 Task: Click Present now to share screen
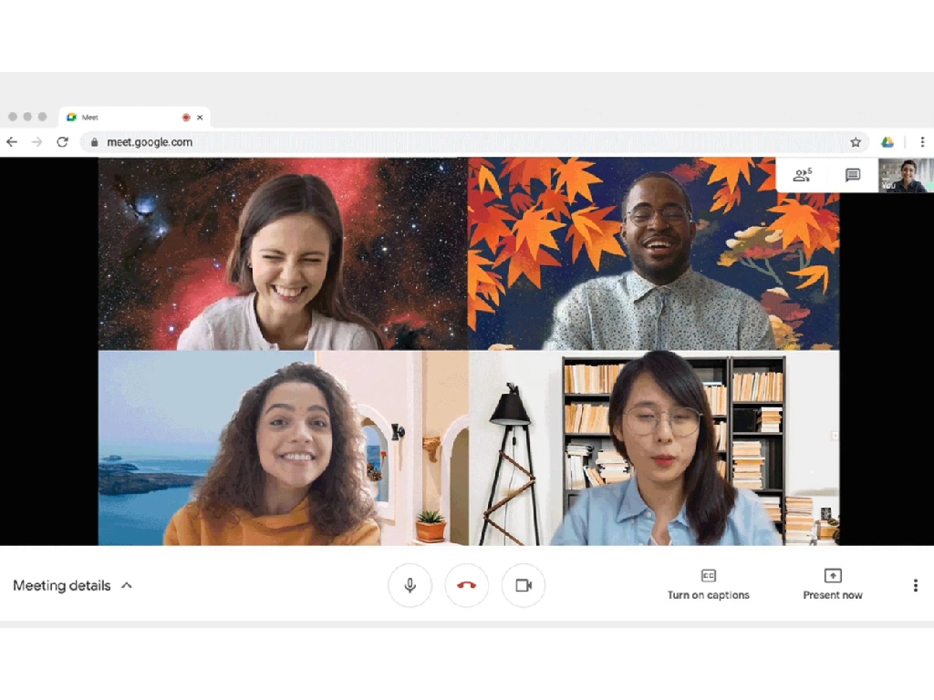point(832,585)
